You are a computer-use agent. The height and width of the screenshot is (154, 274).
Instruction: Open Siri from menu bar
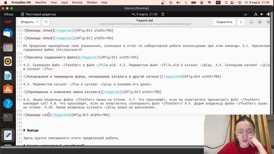click(x=240, y=3)
